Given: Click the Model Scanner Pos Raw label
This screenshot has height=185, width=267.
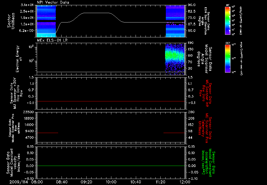Looking at the screenshot, I should click(14, 128).
